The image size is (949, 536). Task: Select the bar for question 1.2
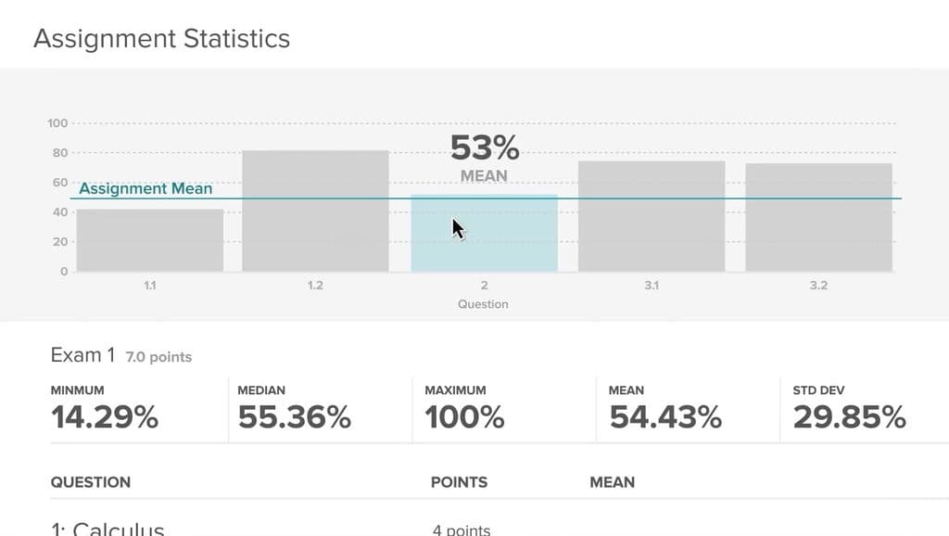[x=315, y=211]
